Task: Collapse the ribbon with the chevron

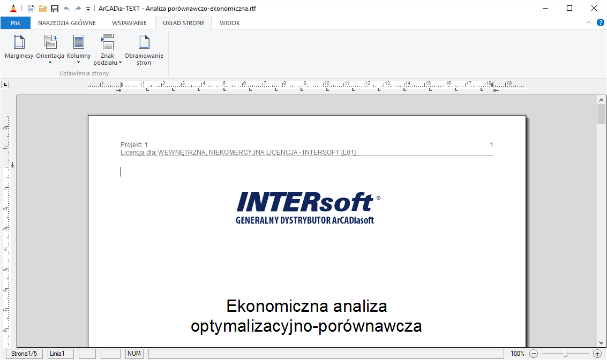Action: pyautogui.click(x=588, y=23)
